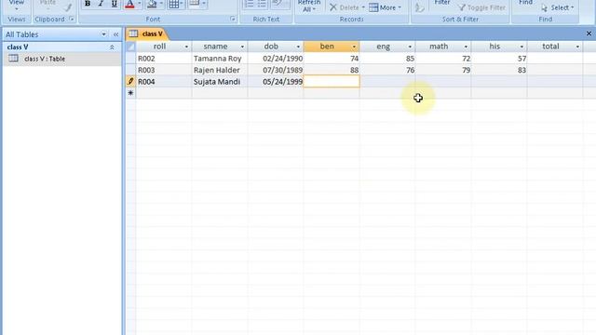Apply the red font color button
Screen dimensions: 596x335
pos(129,4)
